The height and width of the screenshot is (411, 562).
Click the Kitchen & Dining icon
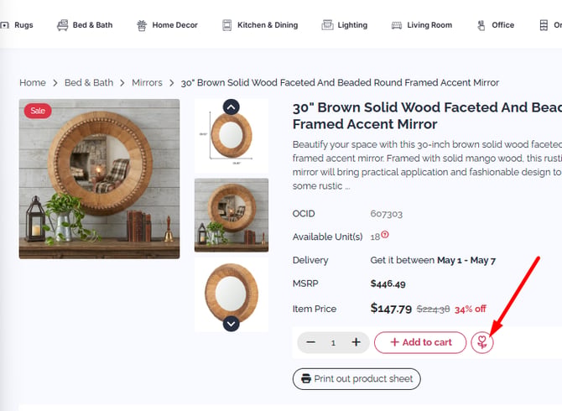point(226,25)
